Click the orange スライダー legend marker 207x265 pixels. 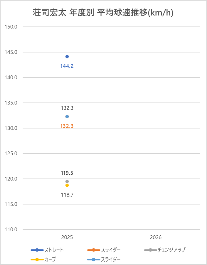point(93,250)
